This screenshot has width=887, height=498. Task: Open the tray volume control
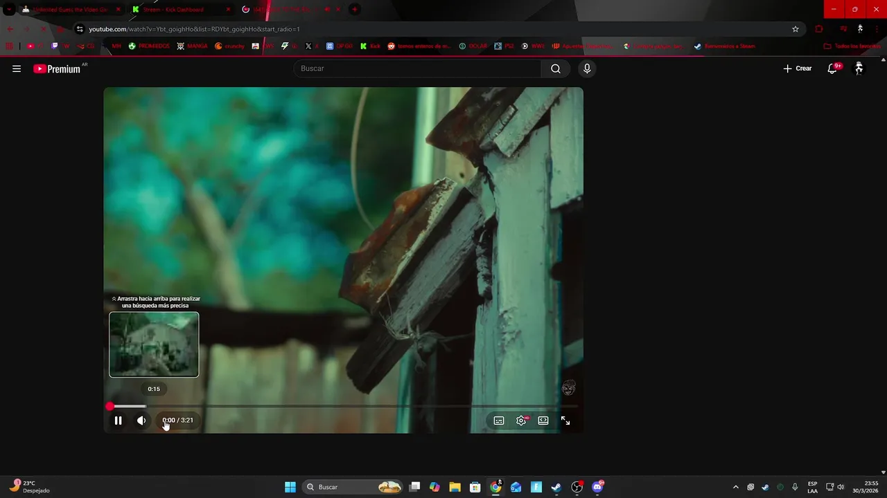(841, 487)
